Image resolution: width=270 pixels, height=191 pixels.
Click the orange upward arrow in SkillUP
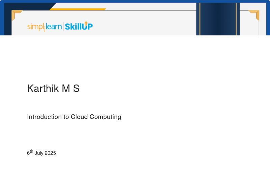(x=86, y=23)
